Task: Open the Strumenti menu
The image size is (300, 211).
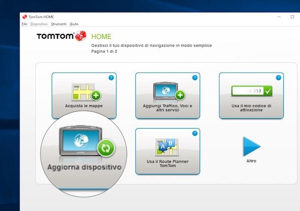Action: click(59, 24)
